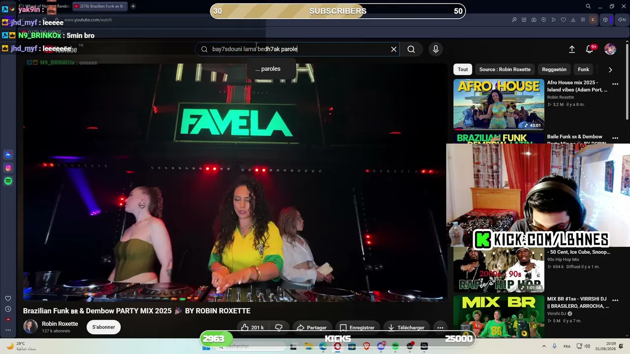The image size is (630, 354).
Task: Open the extensions cube icon
Action: coord(606,20)
